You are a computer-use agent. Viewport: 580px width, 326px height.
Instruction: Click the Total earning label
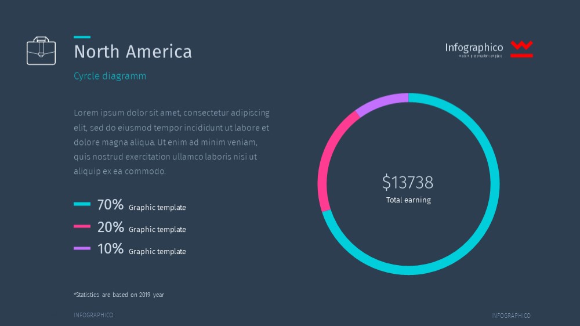[408, 200]
